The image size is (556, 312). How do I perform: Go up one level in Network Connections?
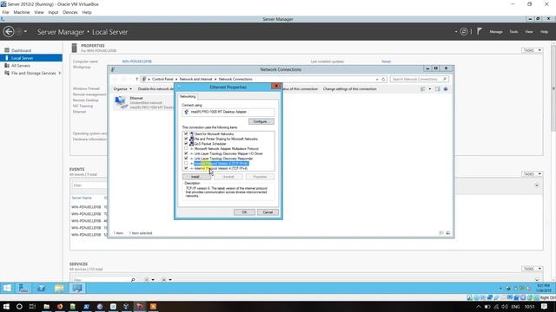[137, 79]
